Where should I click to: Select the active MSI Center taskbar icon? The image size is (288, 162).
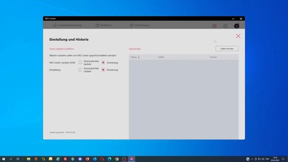point(131,159)
